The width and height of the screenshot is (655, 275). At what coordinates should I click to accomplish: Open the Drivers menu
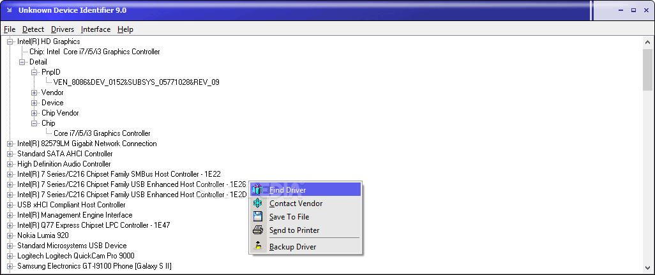pos(63,29)
